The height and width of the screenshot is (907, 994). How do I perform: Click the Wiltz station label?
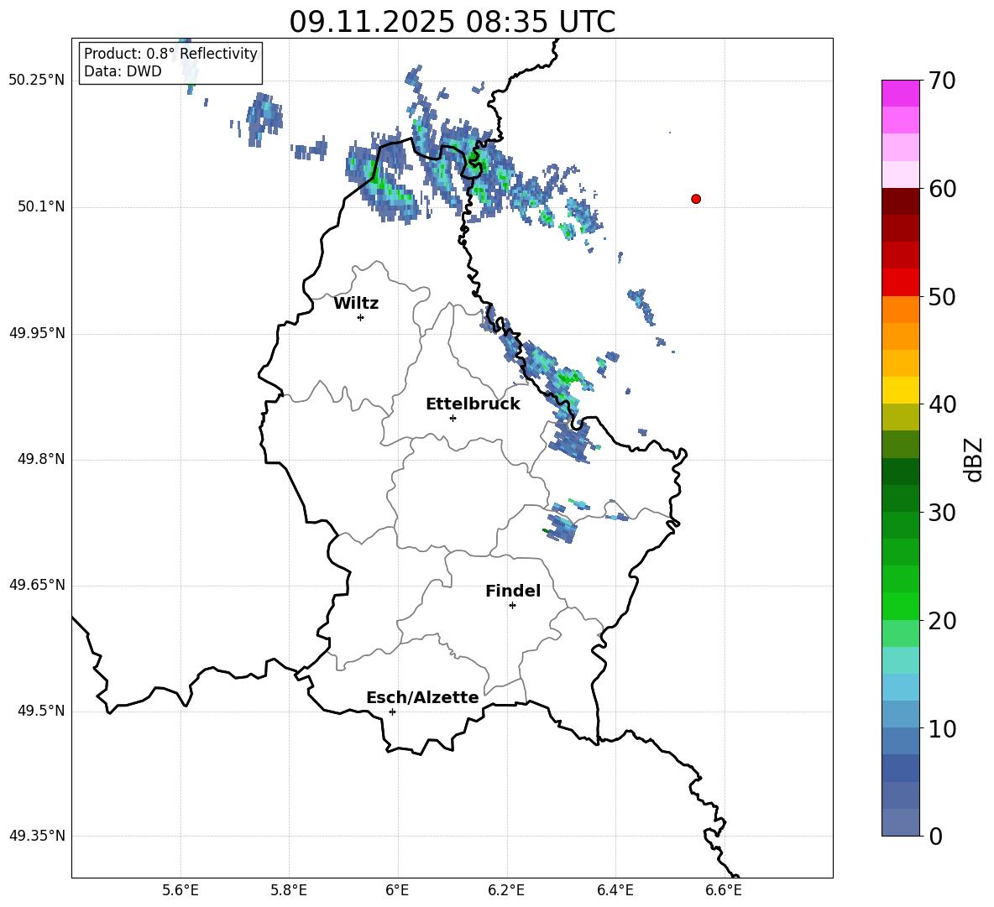pos(356,304)
